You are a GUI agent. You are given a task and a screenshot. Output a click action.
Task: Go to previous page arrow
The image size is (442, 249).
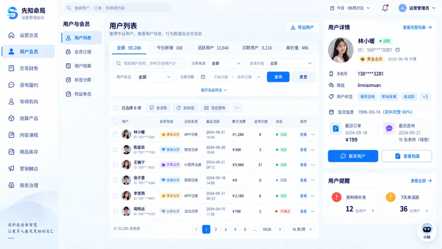click(x=196, y=229)
